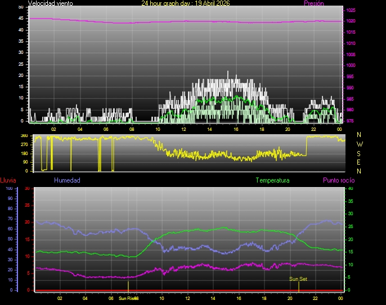The height and width of the screenshot is (305, 386).
Task: Click the green Temperatura legend label
Action: coord(272,180)
